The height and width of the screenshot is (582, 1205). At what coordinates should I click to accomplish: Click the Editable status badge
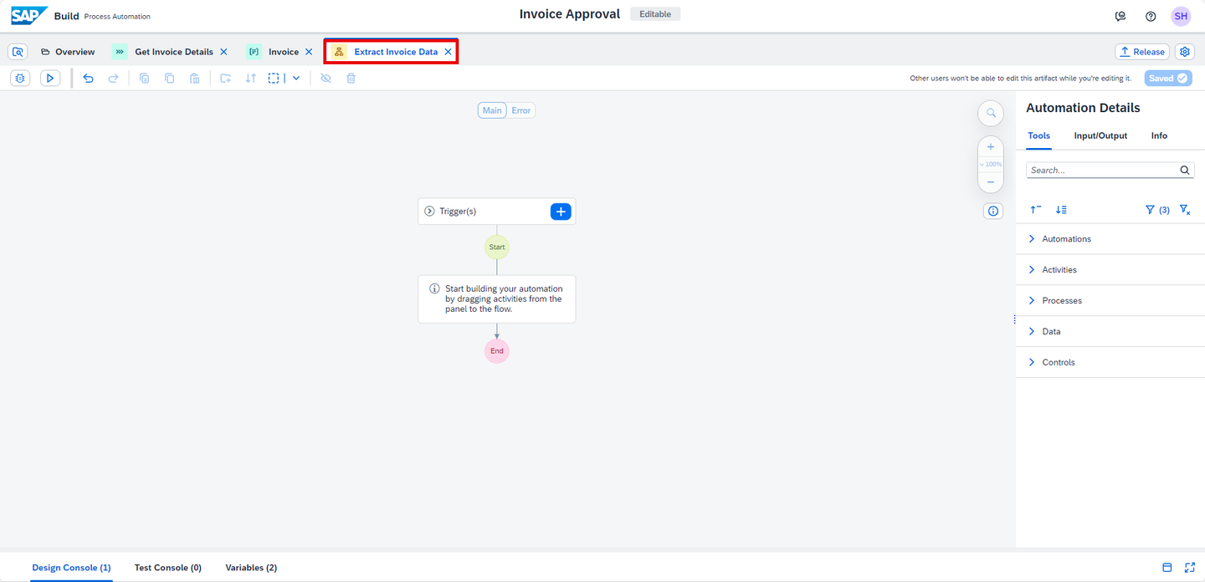tap(655, 14)
